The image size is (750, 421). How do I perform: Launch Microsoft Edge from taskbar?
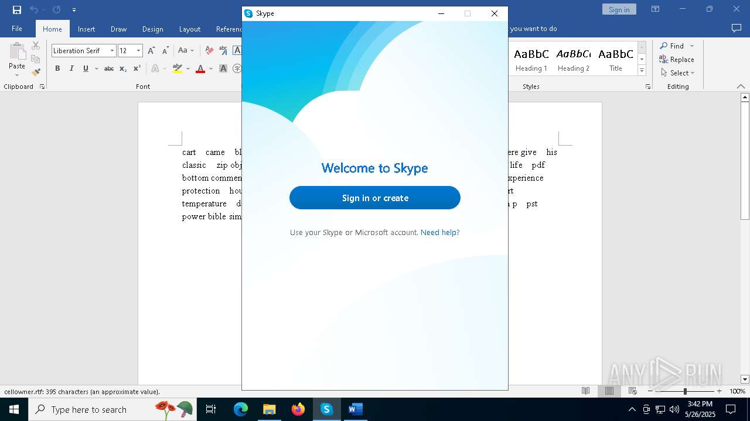pyautogui.click(x=241, y=409)
